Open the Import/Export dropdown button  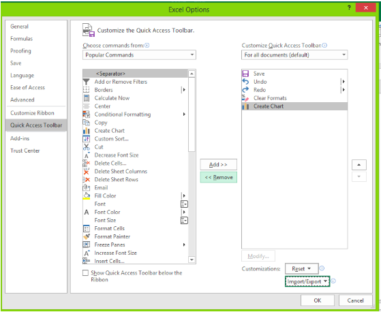pyautogui.click(x=307, y=281)
